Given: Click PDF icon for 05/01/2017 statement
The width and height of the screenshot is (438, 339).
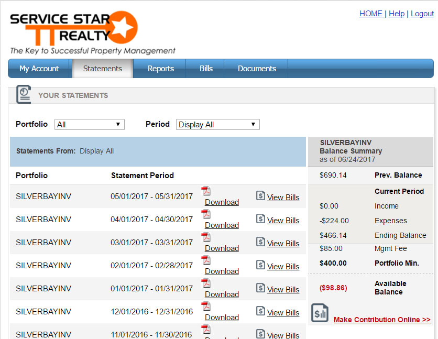Looking at the screenshot, I should click(206, 191).
